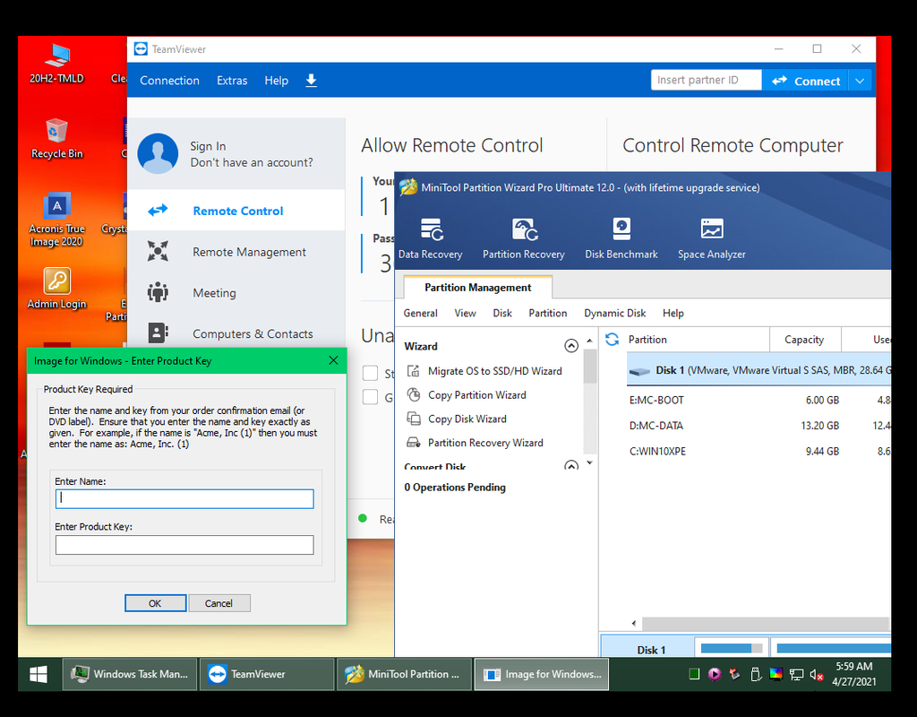Select the Disk 1 row
The image size is (917, 717).
(x=758, y=370)
